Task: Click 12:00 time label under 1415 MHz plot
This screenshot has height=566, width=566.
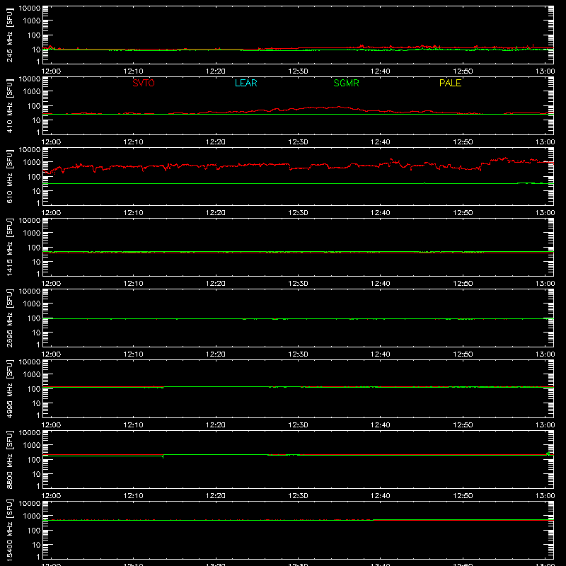Action: [x=51, y=284]
